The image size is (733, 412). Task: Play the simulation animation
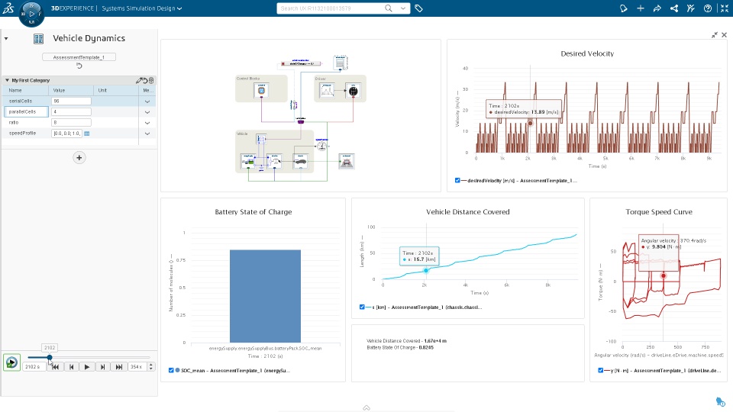click(87, 367)
